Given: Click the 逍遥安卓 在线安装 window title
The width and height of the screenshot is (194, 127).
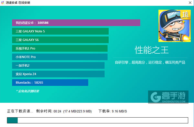Looking at the screenshot, I should [x=18, y=3].
